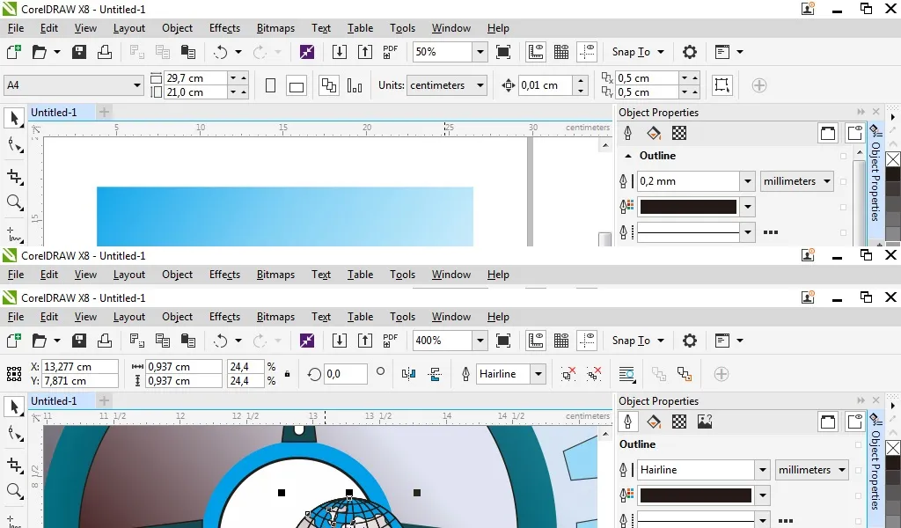
Task: Toggle Show rulers in top window toolbar
Action: pos(536,52)
